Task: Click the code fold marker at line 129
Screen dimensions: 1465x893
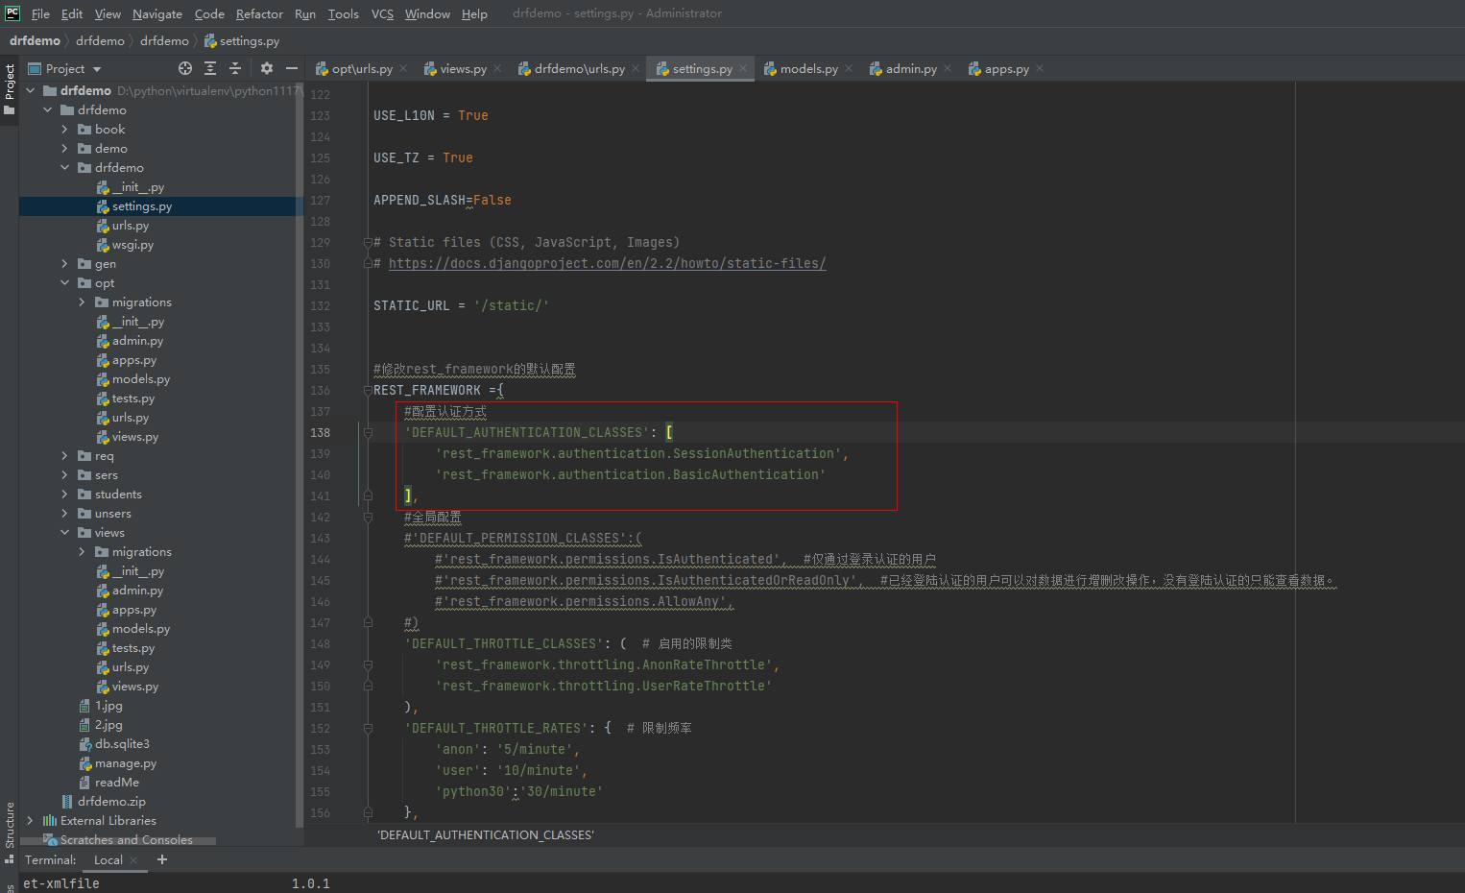Action: point(368,243)
